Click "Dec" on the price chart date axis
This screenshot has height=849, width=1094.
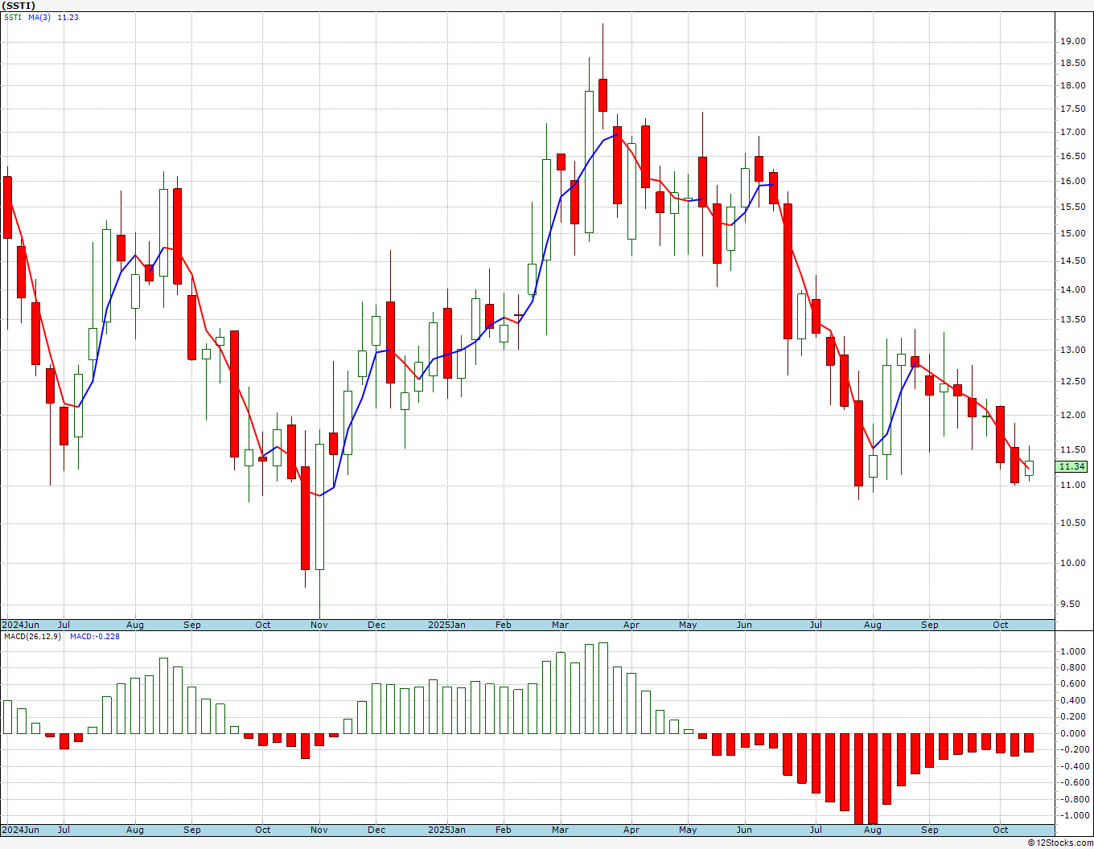tap(376, 625)
